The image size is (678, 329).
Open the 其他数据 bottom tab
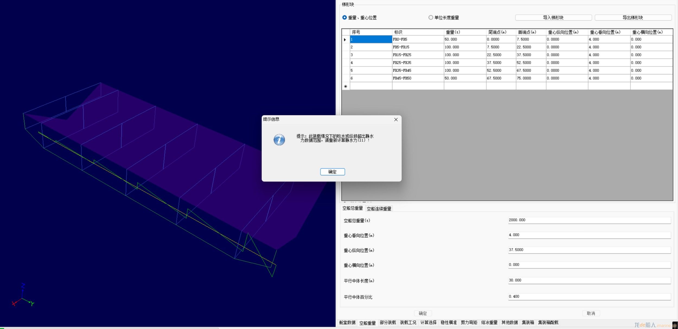[x=510, y=322]
